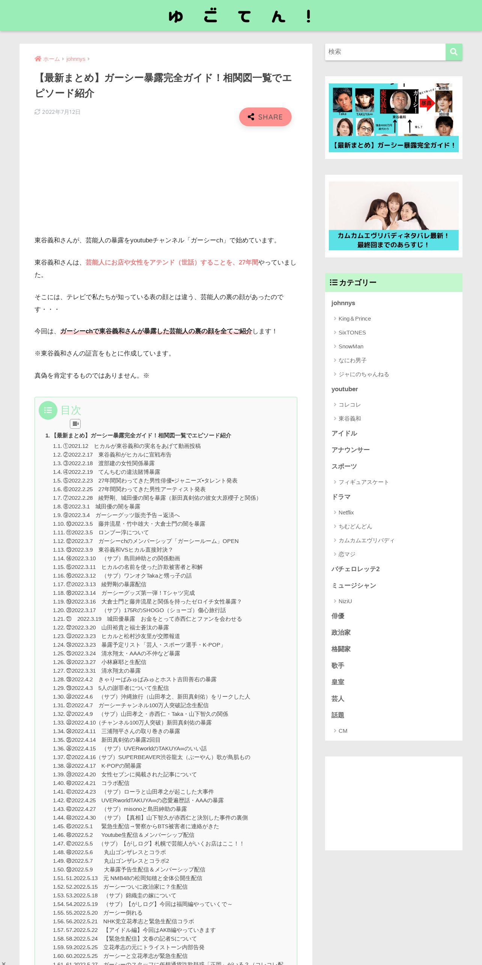Open 芸人 category
The width and height of the screenshot is (482, 965).
pos(338,699)
